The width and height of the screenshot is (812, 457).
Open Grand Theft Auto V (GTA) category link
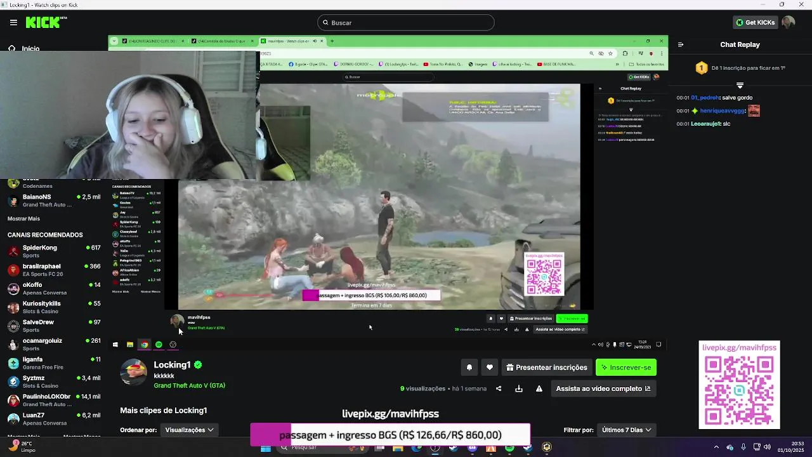point(189,385)
